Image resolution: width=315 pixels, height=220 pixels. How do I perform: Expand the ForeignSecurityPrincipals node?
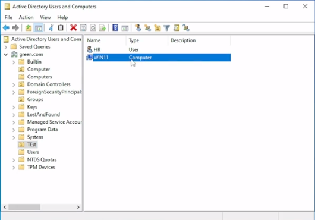(14, 92)
